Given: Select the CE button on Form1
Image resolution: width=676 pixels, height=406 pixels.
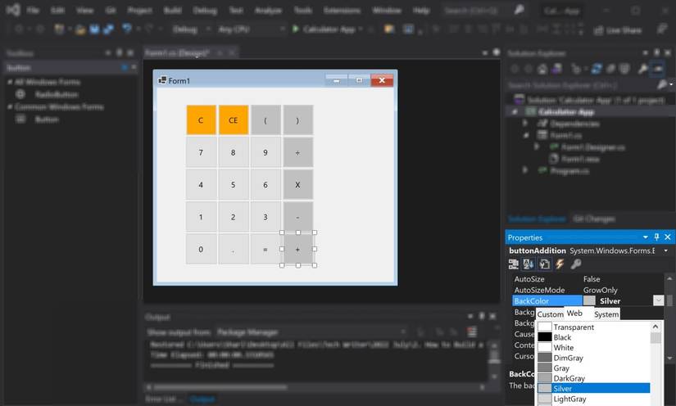Looking at the screenshot, I should (x=234, y=120).
